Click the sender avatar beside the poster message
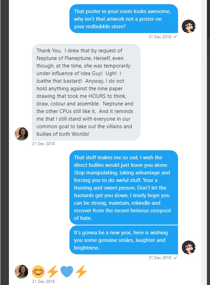Viewport: 210px width, 285px height. click(x=189, y=26)
